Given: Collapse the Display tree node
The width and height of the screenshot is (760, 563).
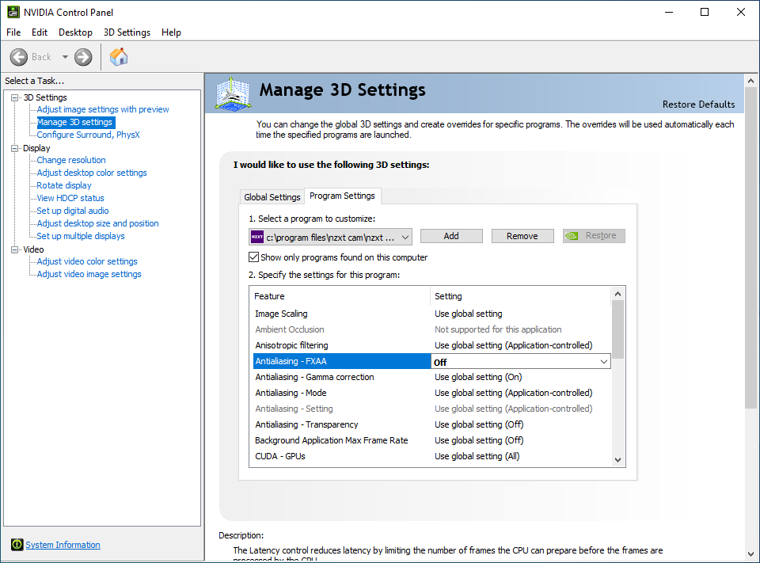Looking at the screenshot, I should [14, 148].
